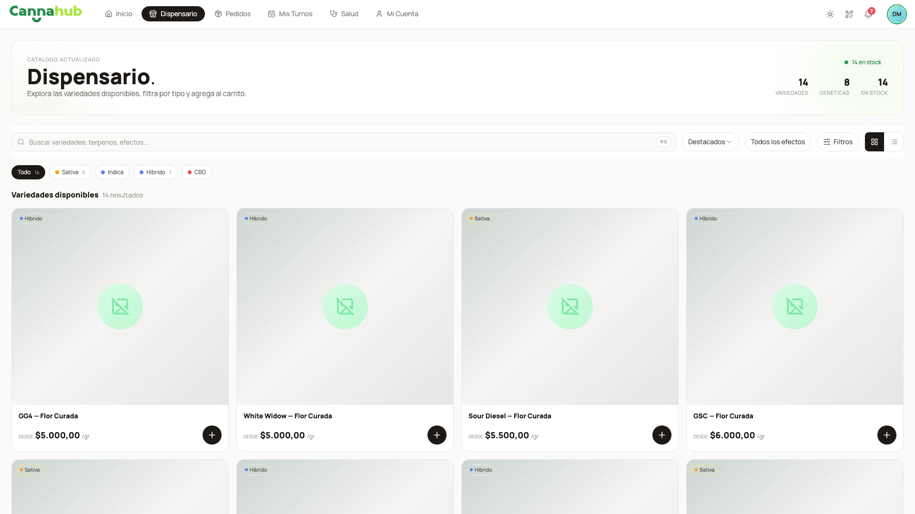915x514 pixels.
Task: Click the 'Variedades disponibles' heading
Action: (55, 195)
